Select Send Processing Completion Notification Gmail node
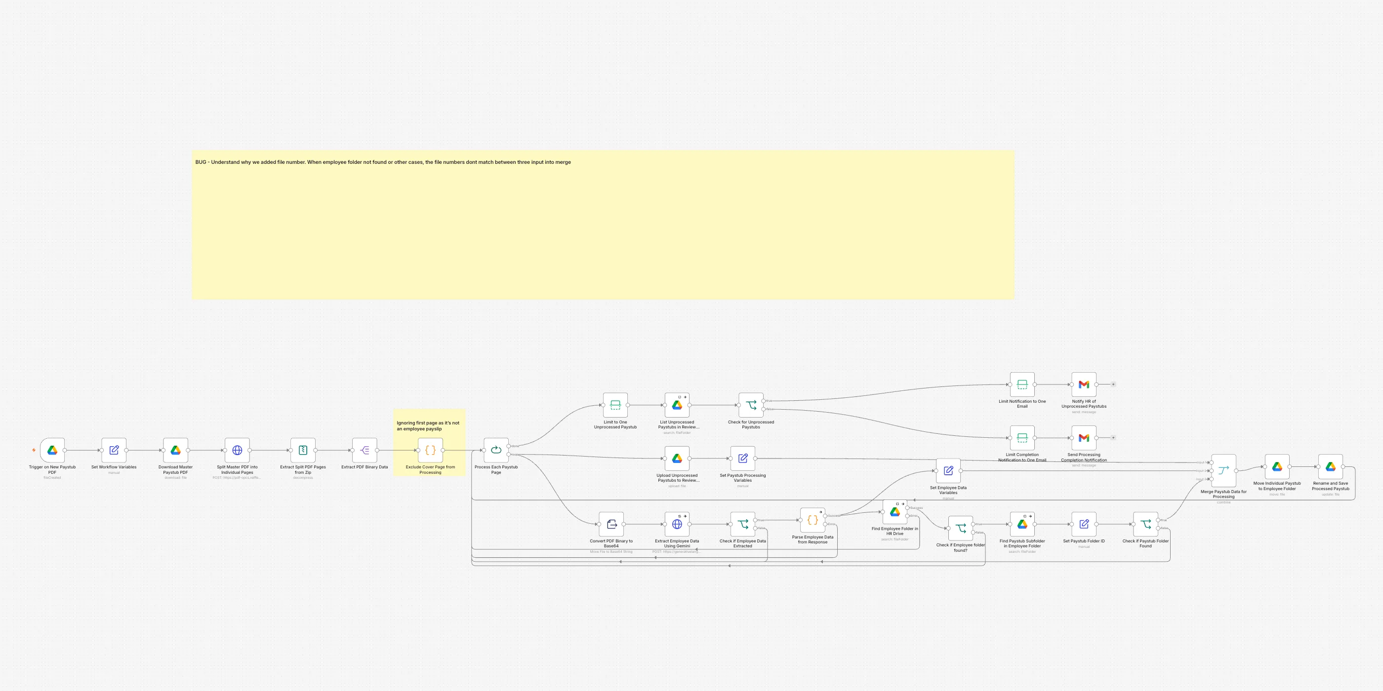The height and width of the screenshot is (691, 1383). tap(1084, 438)
